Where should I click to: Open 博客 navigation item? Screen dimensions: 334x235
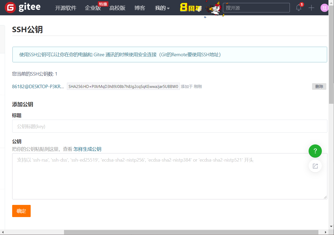(140, 8)
